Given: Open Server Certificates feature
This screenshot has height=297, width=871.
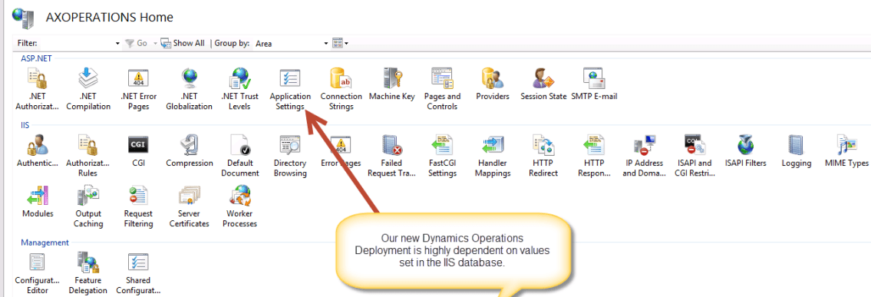Looking at the screenshot, I should click(189, 206).
